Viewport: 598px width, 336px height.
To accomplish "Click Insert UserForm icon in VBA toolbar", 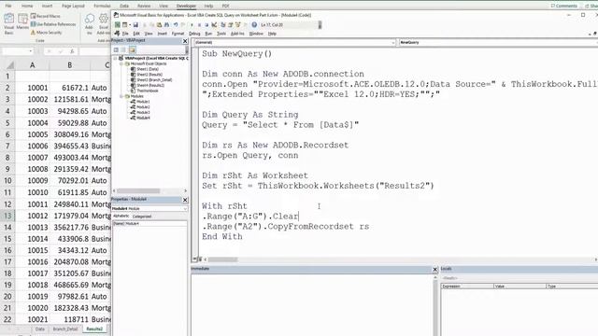I will 124,25.
